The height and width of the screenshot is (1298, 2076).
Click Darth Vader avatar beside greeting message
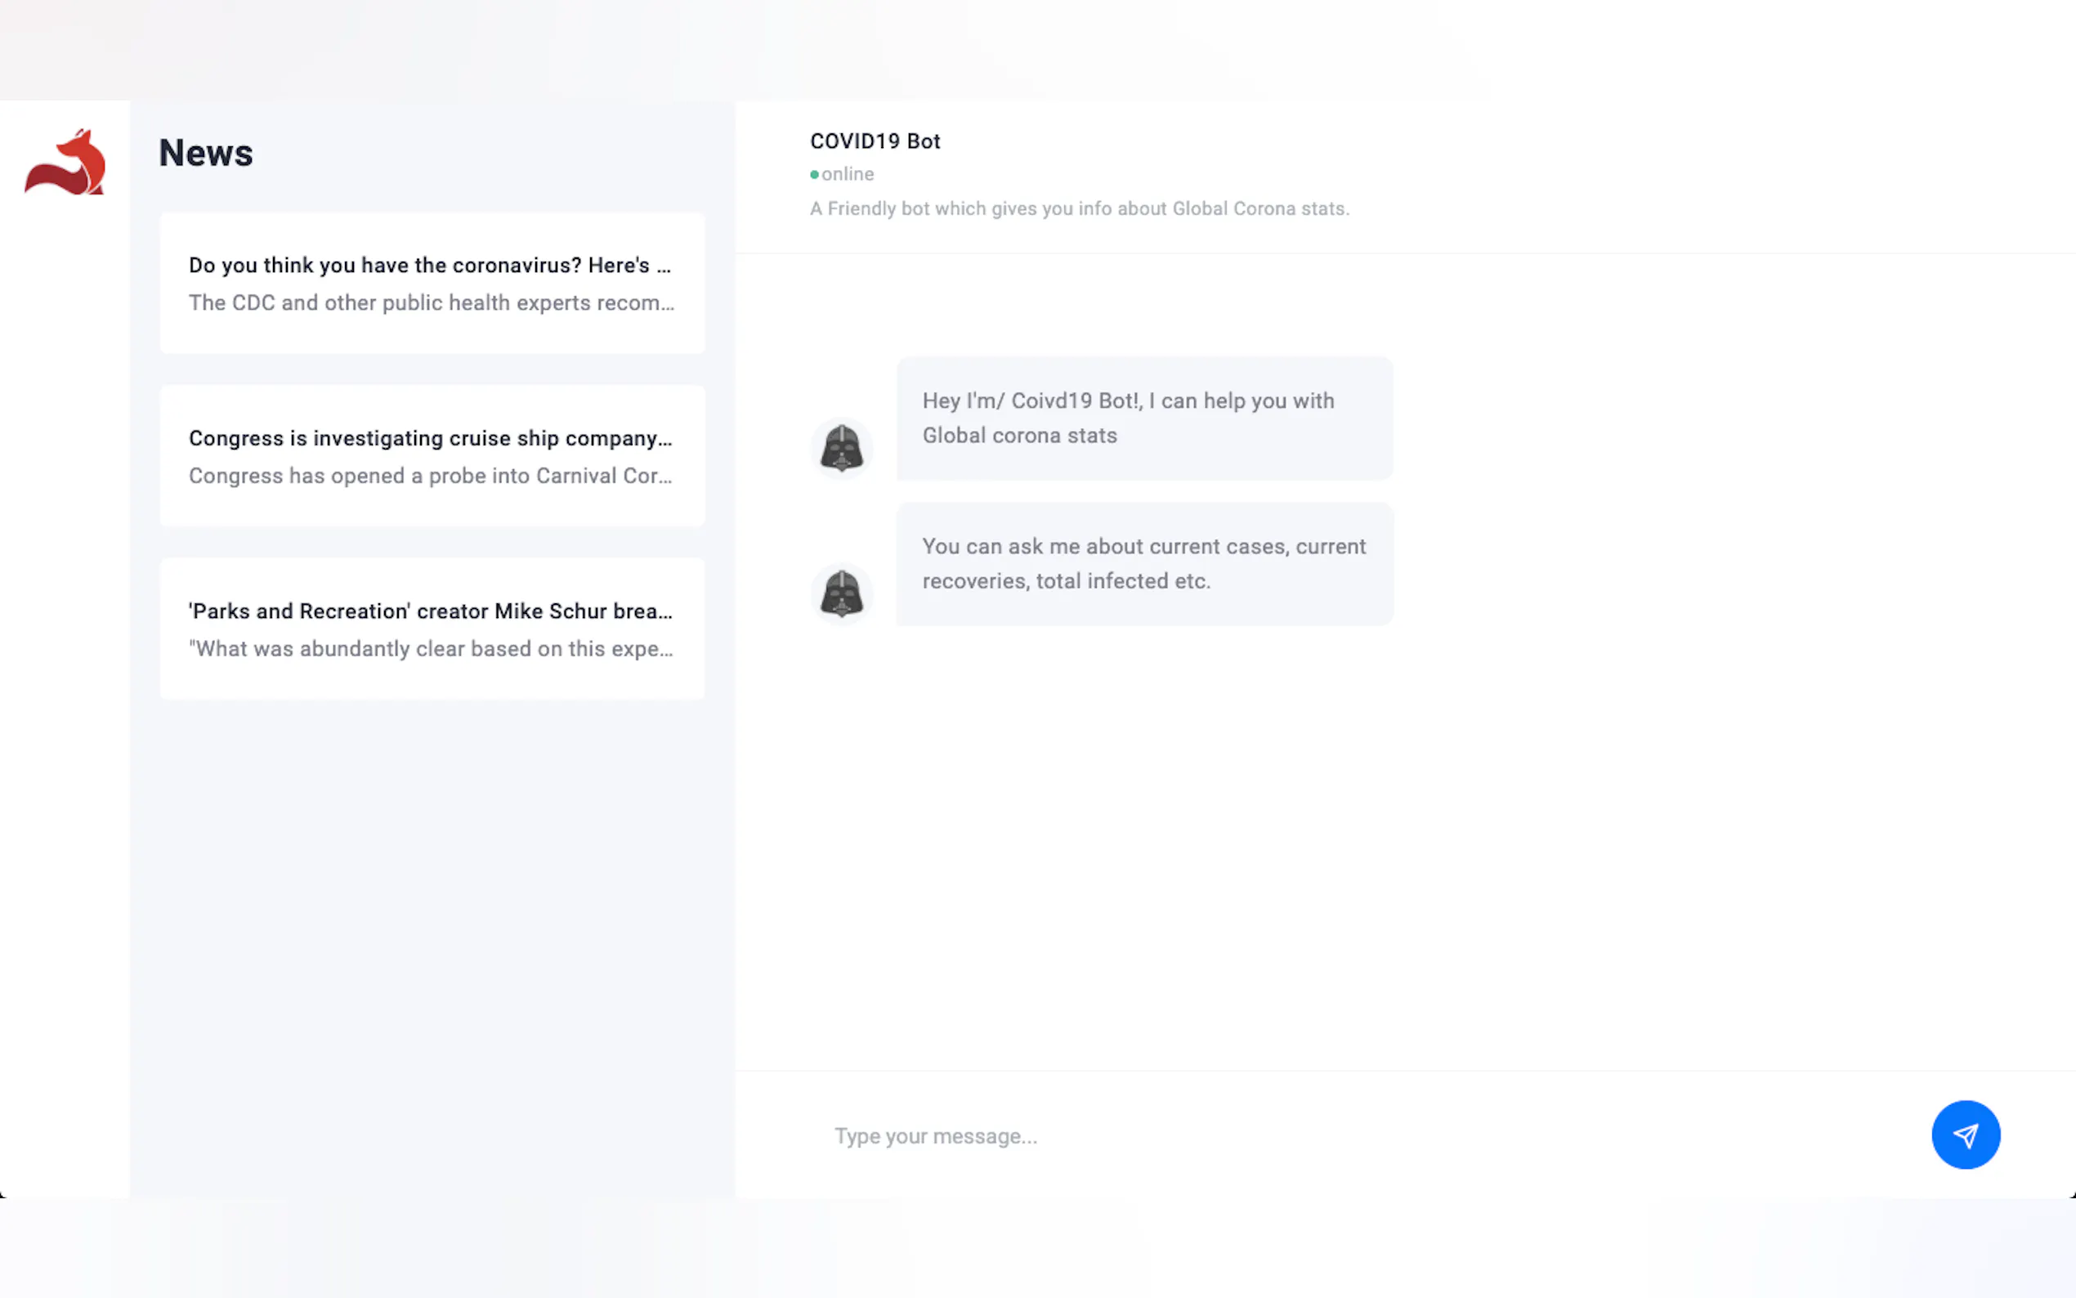[x=841, y=448]
